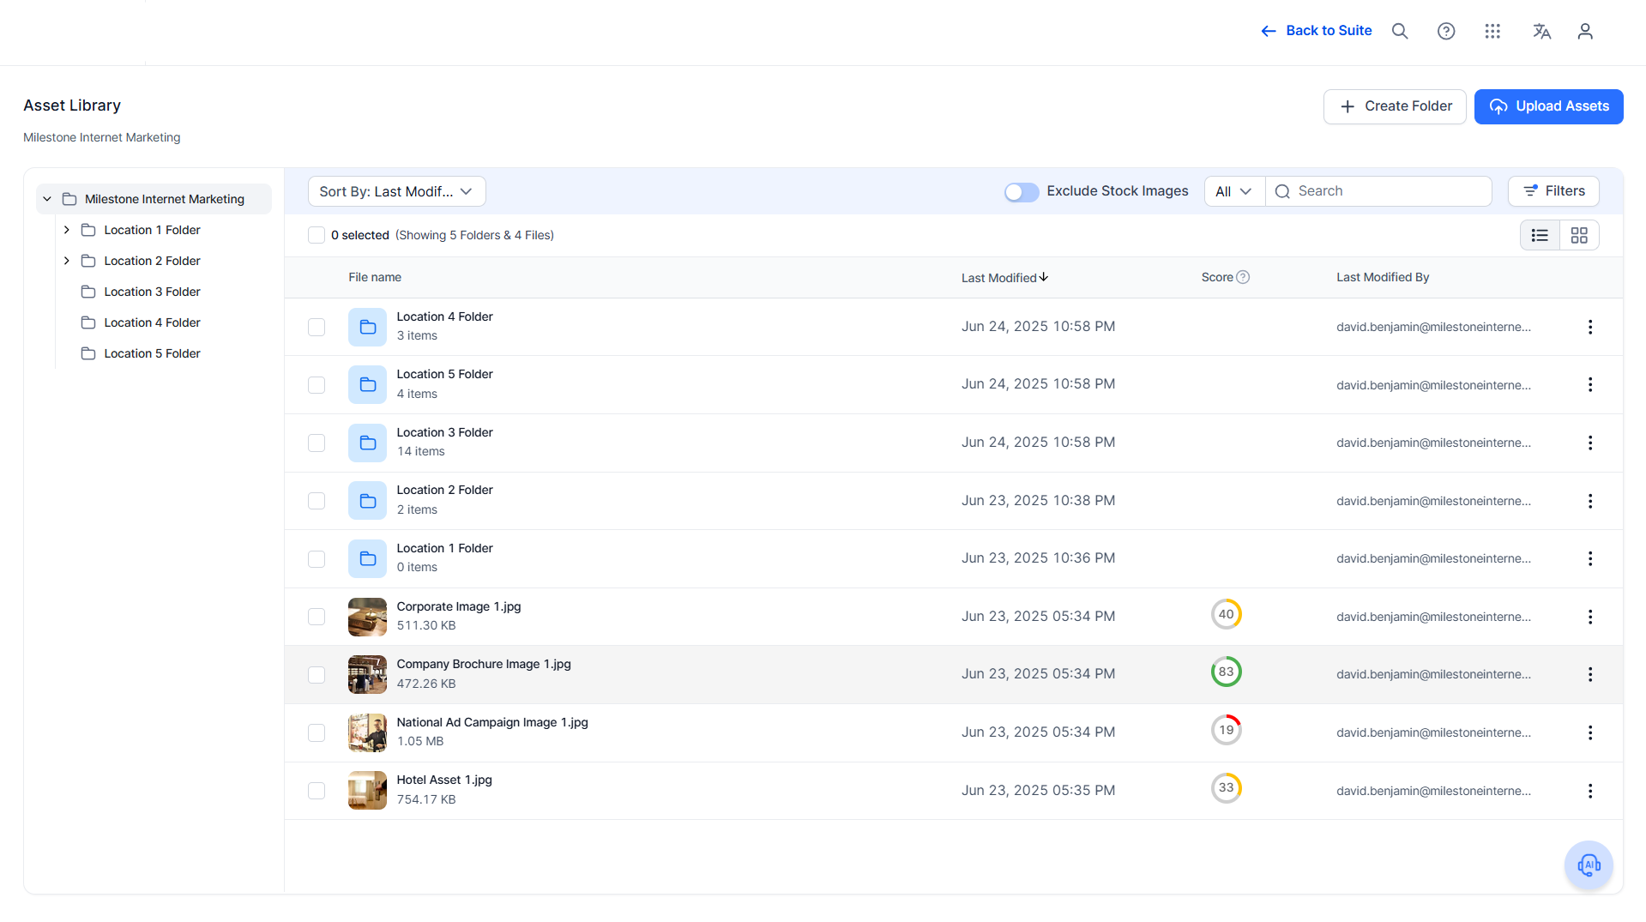Open the help question mark icon

click(x=1446, y=31)
